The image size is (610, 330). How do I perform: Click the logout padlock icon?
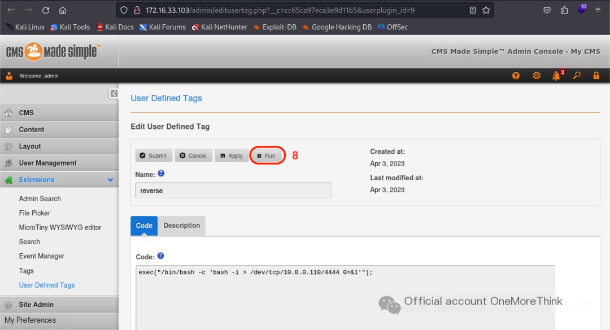coord(596,76)
